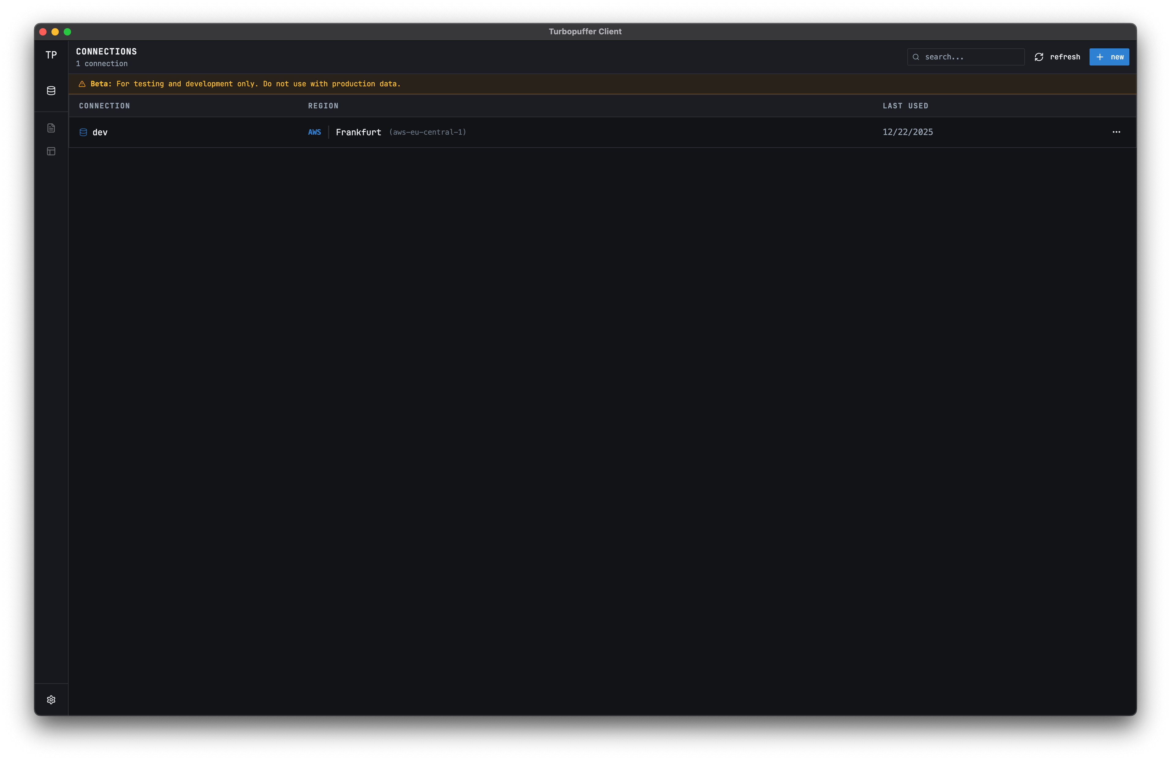Click the AWS provider badge
The image size is (1171, 761).
pyautogui.click(x=314, y=132)
